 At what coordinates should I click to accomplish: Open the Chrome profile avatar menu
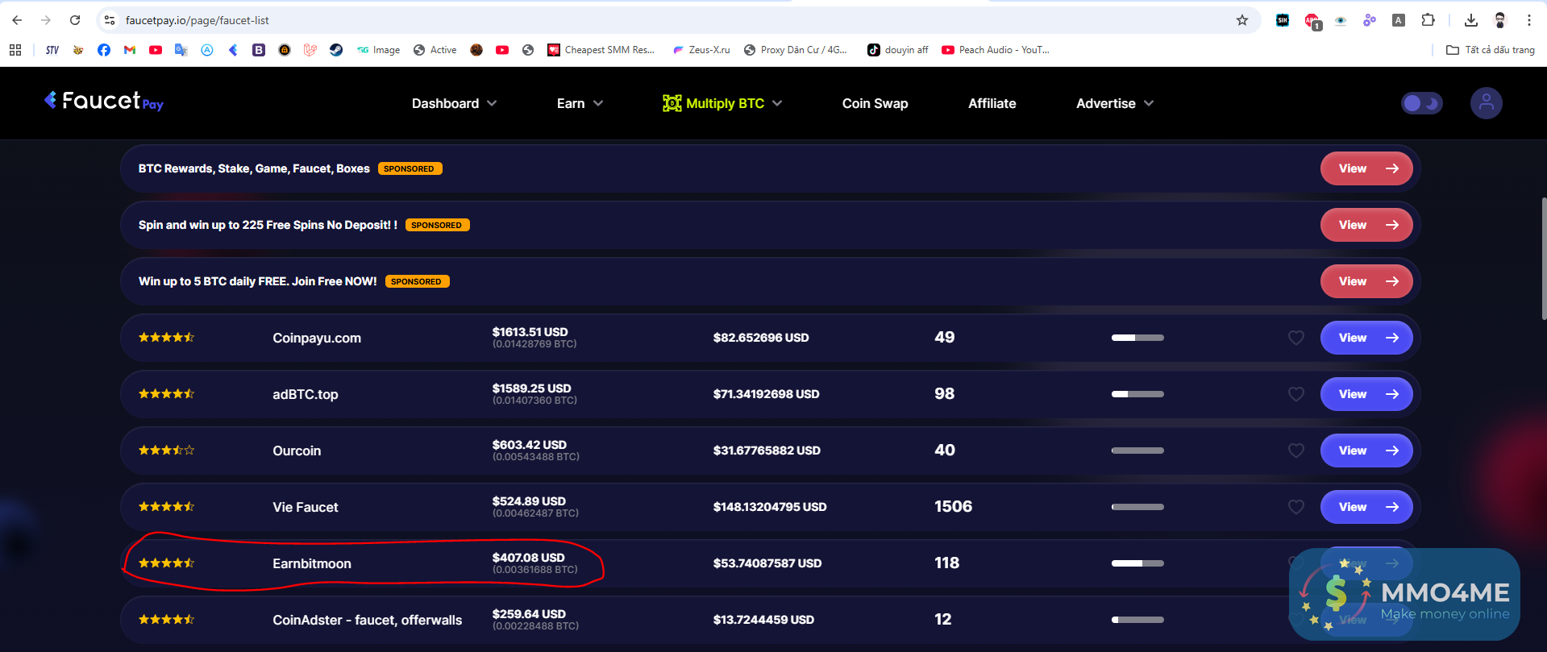1500,20
